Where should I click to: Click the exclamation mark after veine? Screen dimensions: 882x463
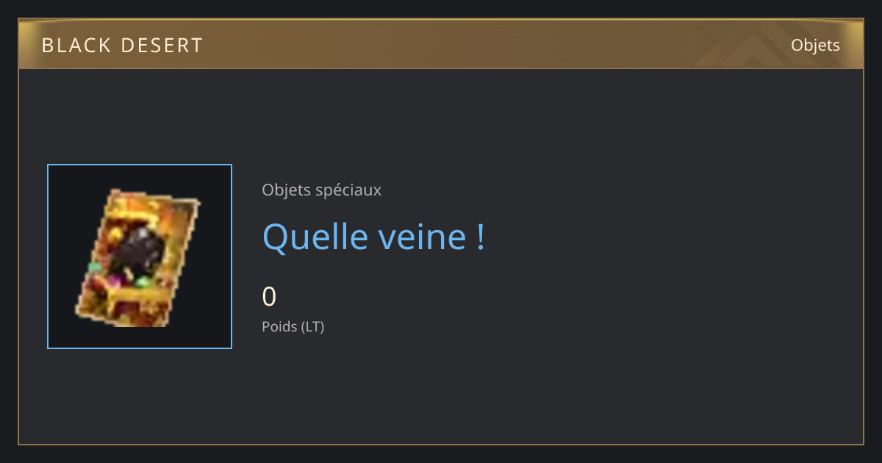(480, 237)
